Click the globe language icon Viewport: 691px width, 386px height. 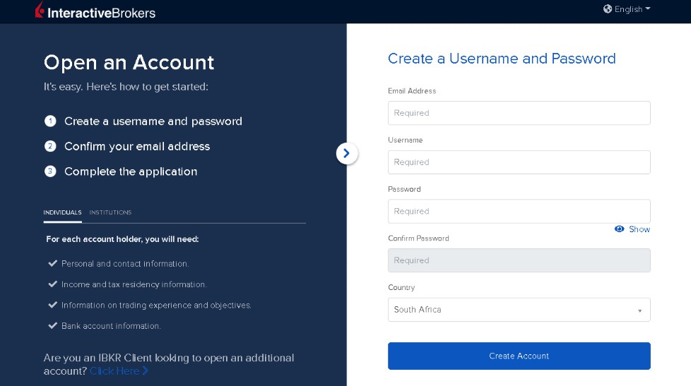coord(608,9)
